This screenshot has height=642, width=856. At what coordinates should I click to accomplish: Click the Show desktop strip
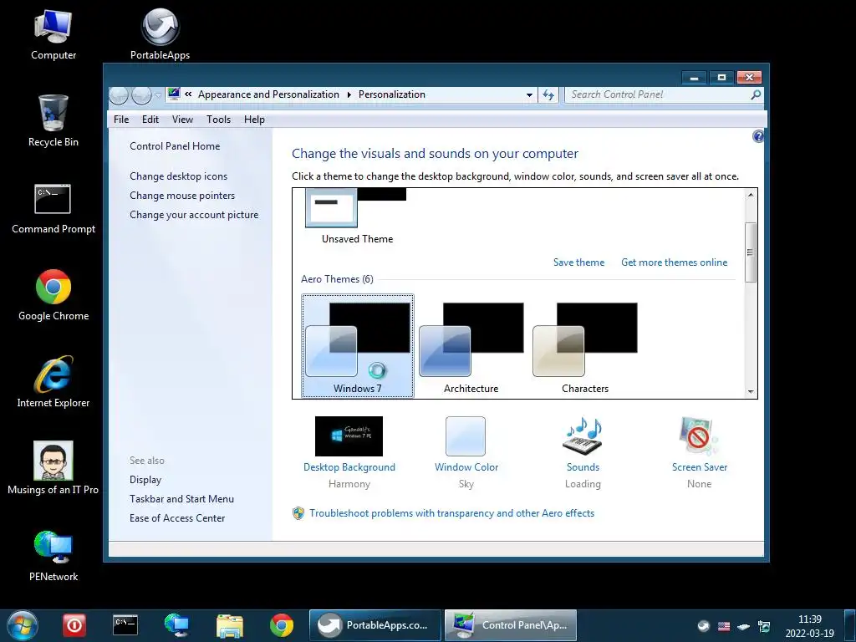(850, 625)
